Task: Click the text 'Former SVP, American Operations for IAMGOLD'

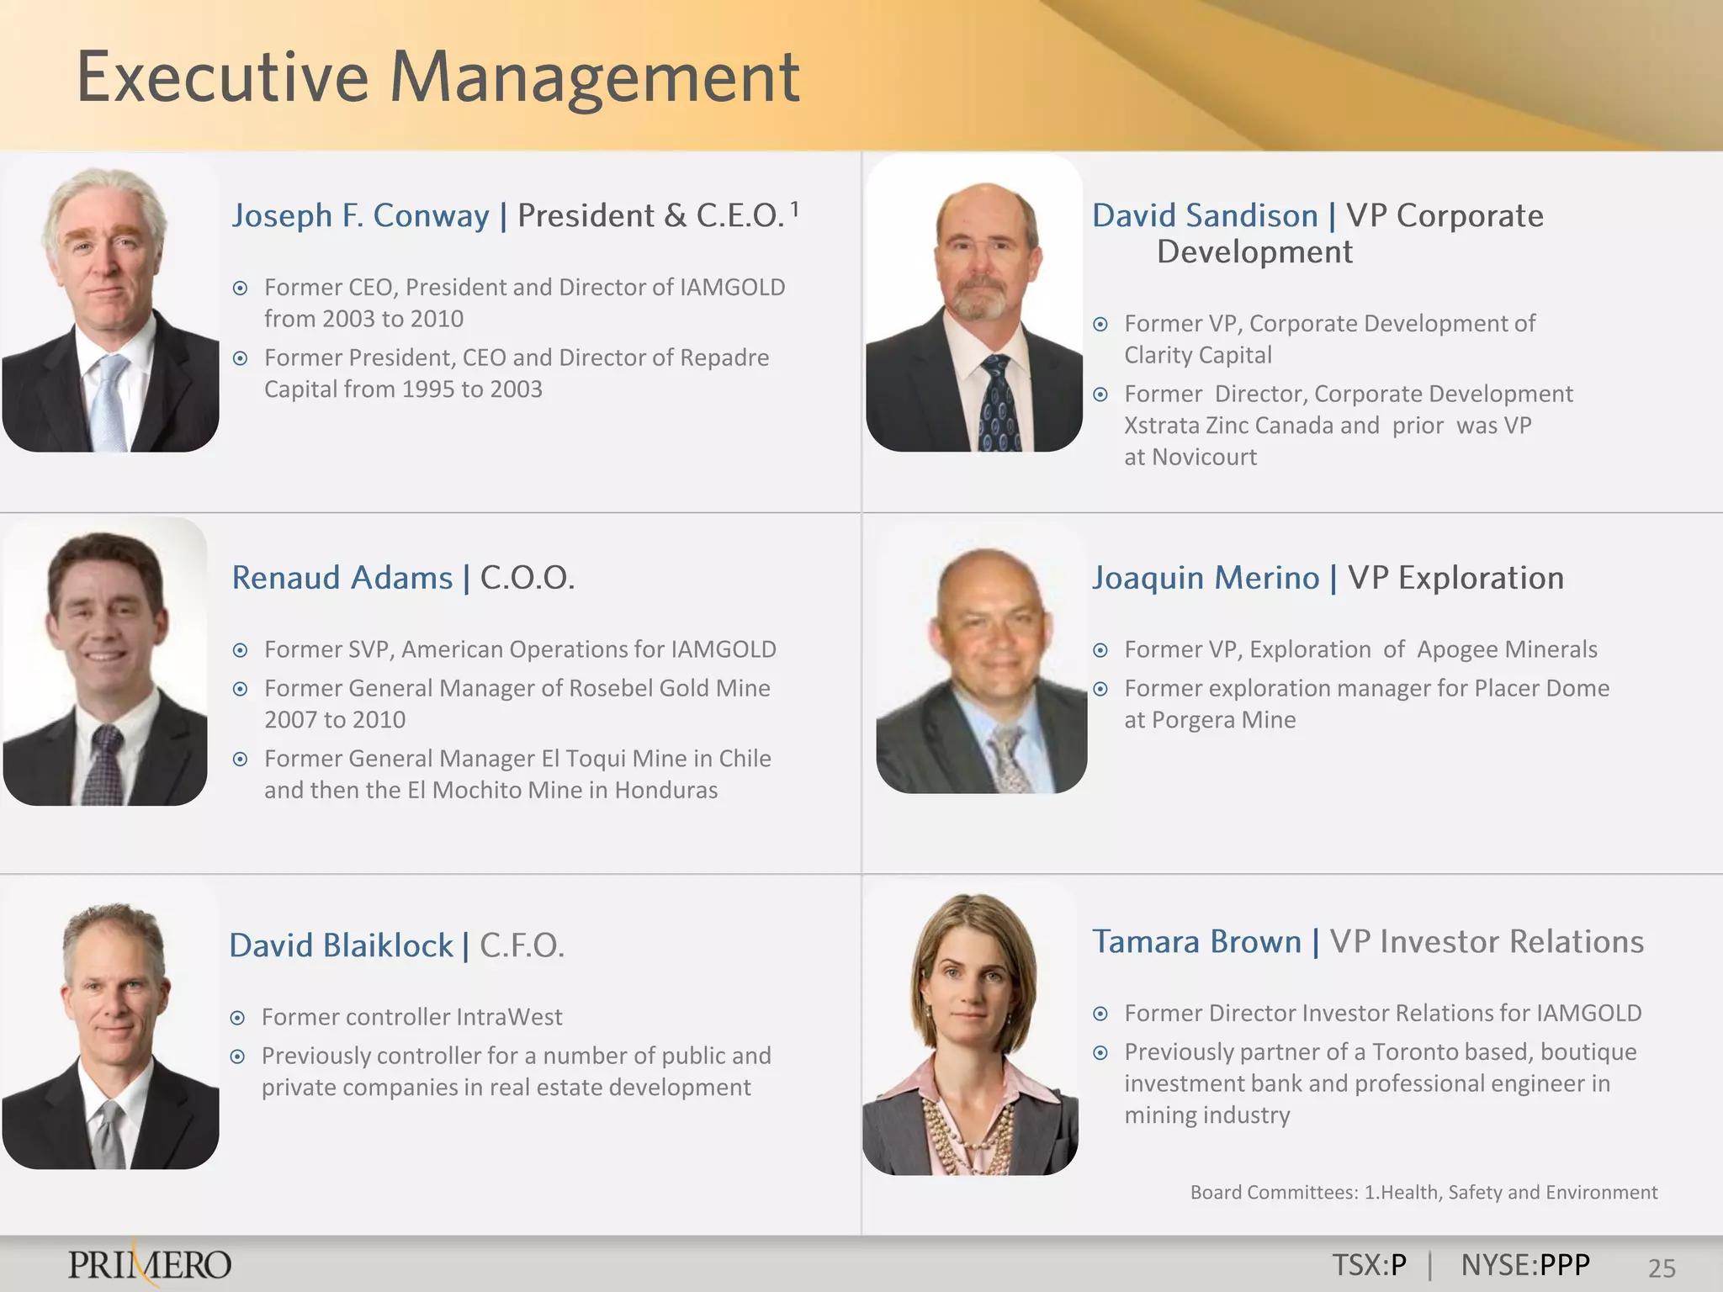Action: tap(520, 650)
